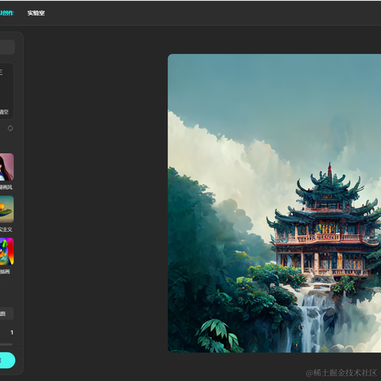Image resolution: width=381 pixels, height=381 pixels.
Task: Select the anime girl style thumbnail
Action: coord(7,167)
